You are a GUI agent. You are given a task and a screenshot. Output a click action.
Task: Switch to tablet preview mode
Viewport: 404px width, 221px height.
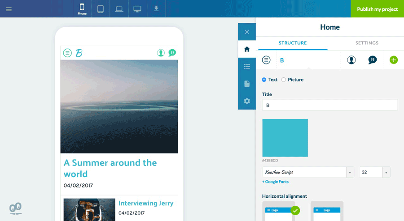101,9
